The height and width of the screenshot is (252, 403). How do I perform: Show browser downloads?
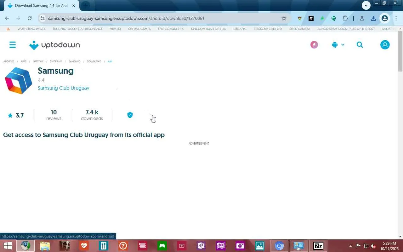coord(373,18)
